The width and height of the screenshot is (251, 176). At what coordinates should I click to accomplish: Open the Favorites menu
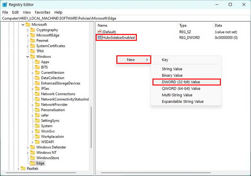(x=43, y=12)
